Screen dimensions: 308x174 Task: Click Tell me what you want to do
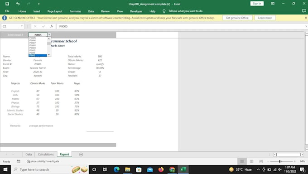point(185,11)
